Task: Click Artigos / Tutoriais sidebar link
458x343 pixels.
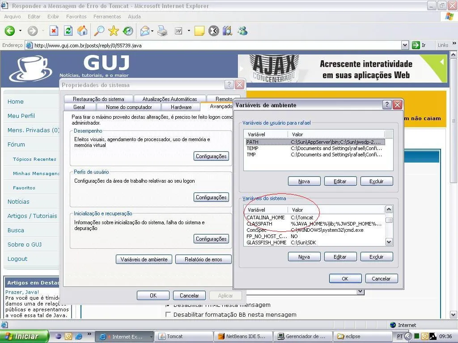Action: coord(32,216)
